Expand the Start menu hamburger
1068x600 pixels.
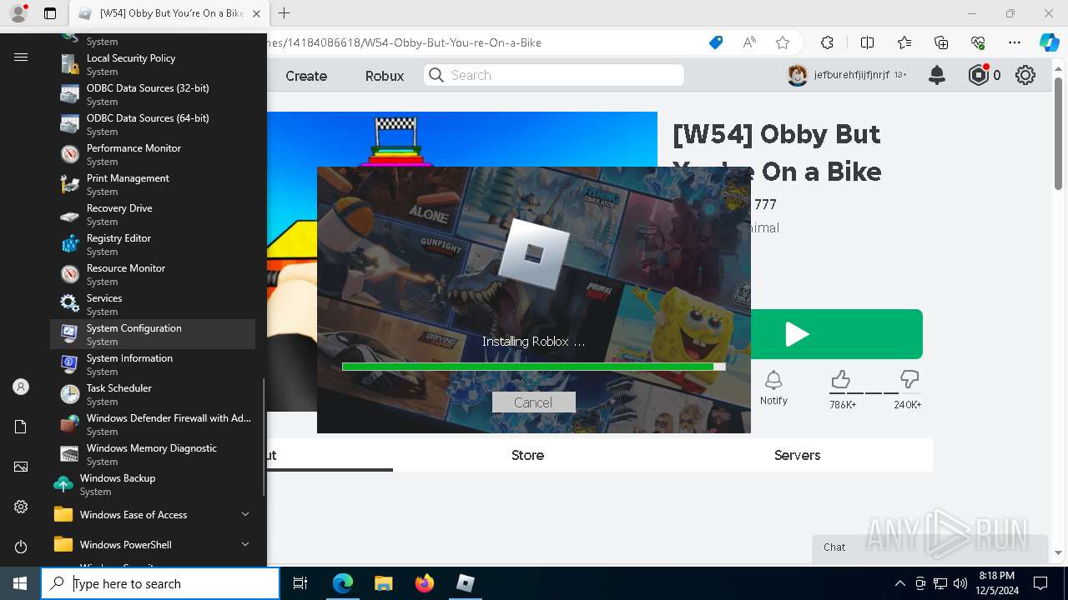click(x=21, y=57)
